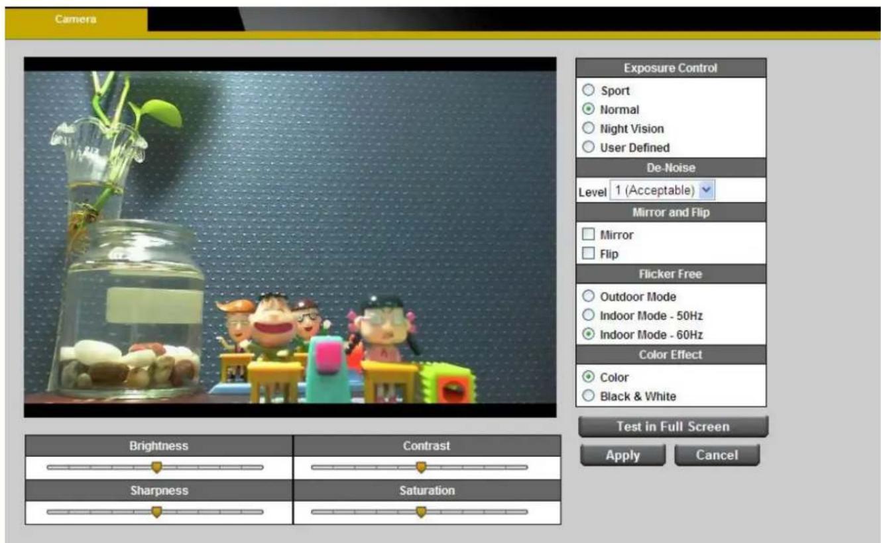Click the Test in Full Screen button
The width and height of the screenshot is (881, 543).
[673, 427]
